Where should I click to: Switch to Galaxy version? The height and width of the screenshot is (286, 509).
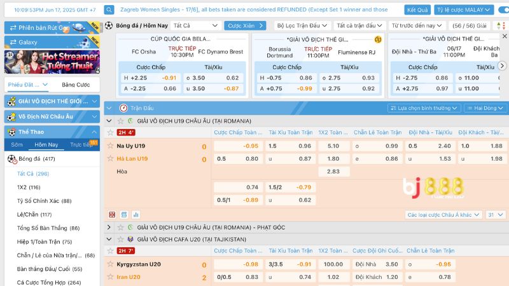coord(52,42)
